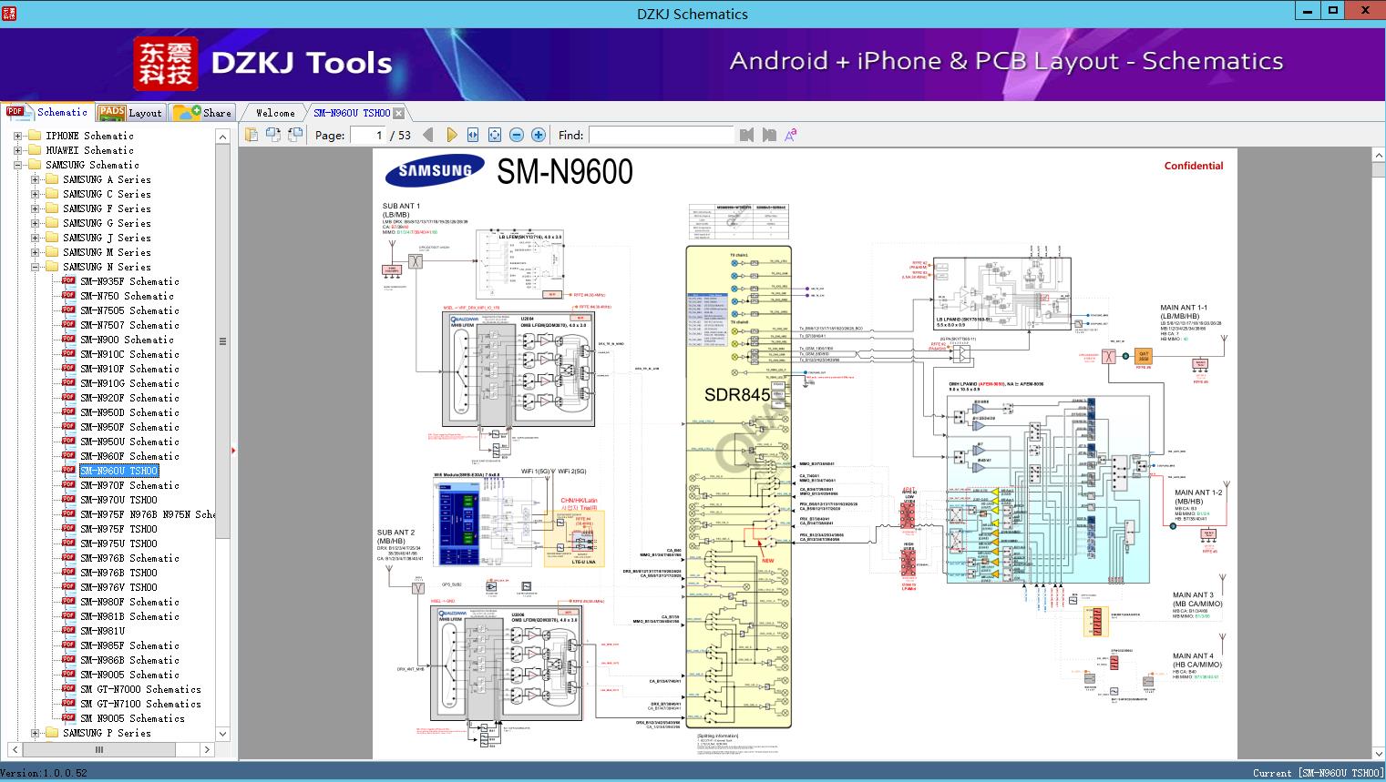Go to the next page arrow
The height and width of the screenshot is (782, 1386).
(x=451, y=135)
